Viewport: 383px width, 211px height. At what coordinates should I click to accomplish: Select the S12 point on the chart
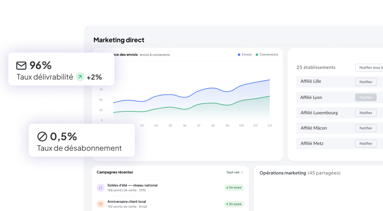point(270,80)
